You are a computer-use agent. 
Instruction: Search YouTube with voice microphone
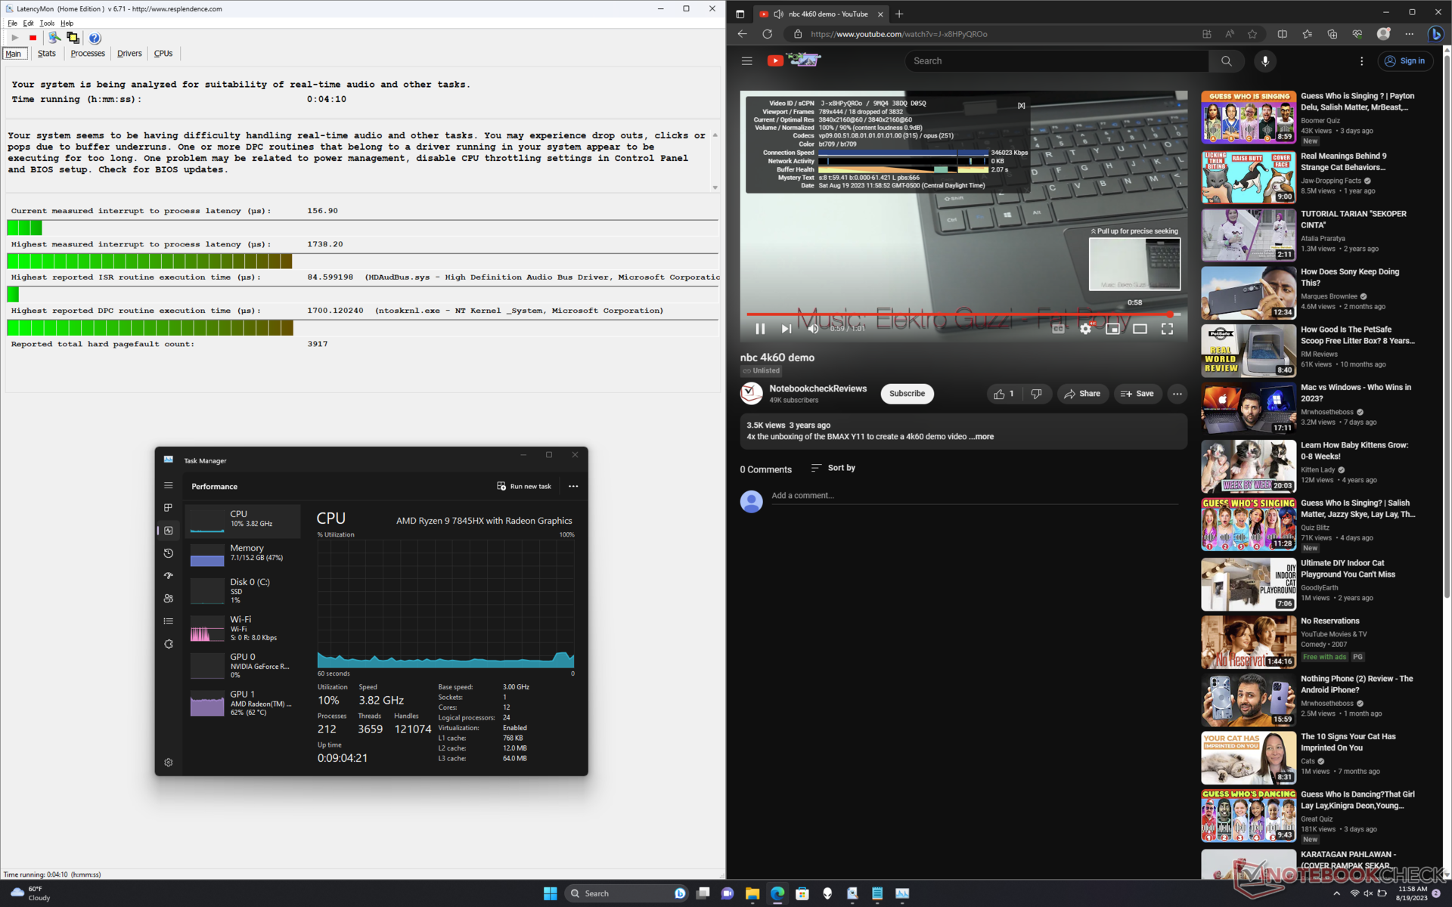[1265, 61]
